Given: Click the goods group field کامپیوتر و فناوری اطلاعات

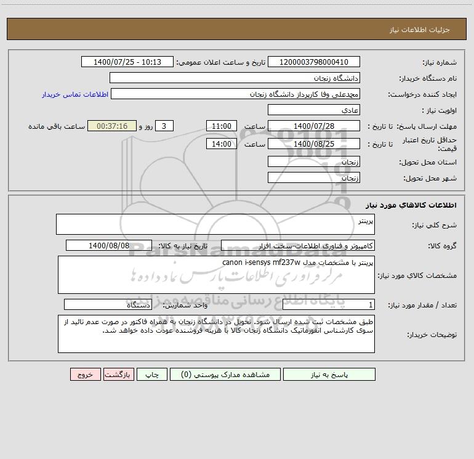Looking at the screenshot, I should point(298,245).
